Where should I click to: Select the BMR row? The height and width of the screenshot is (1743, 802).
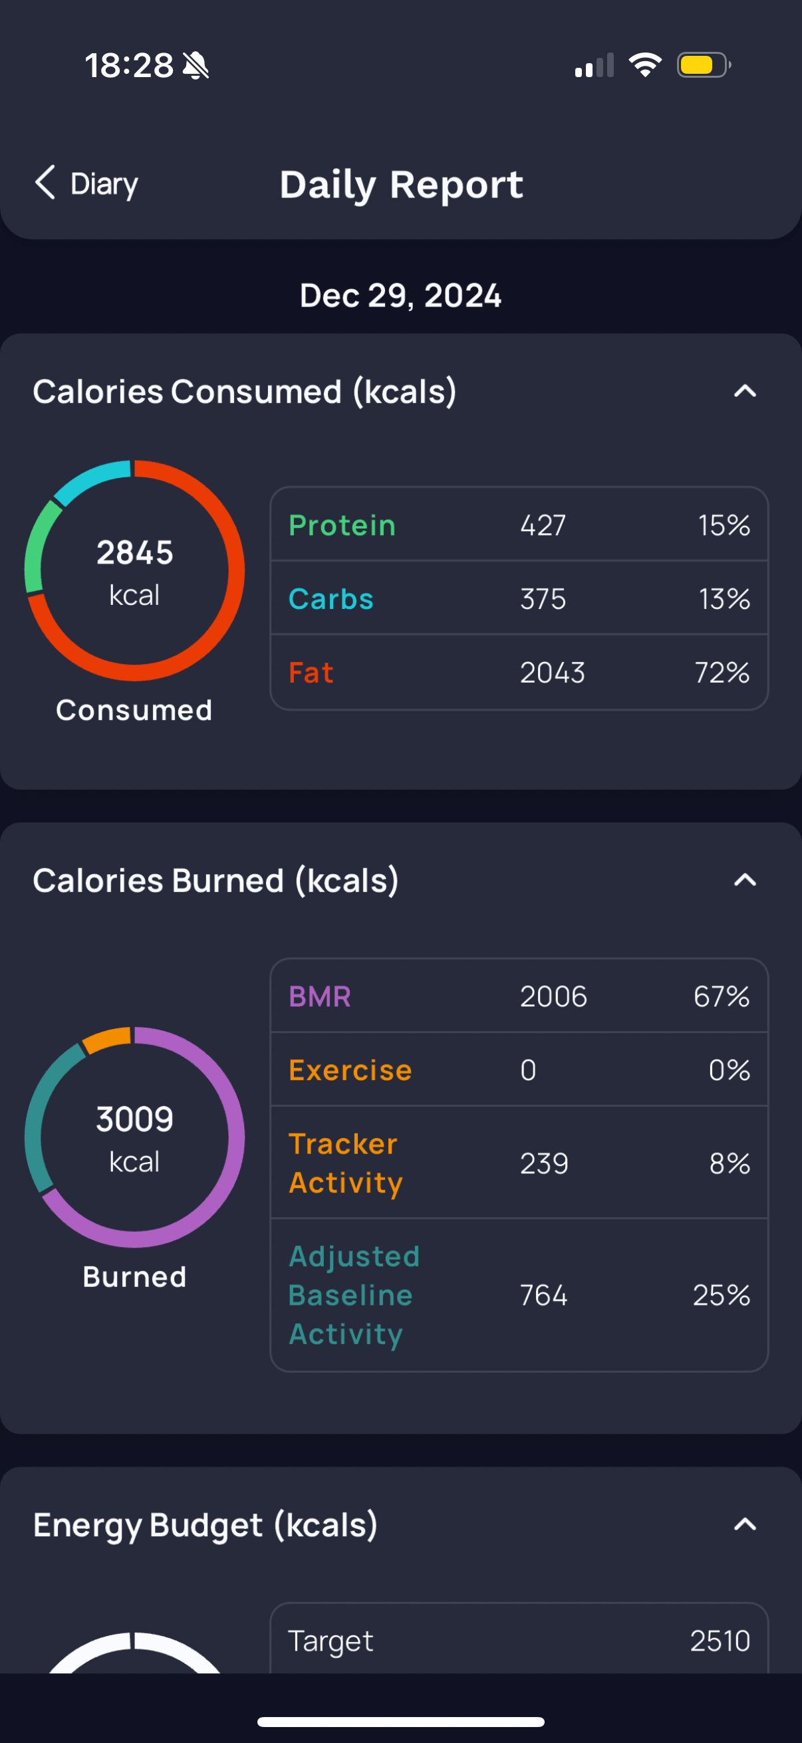pos(519,996)
